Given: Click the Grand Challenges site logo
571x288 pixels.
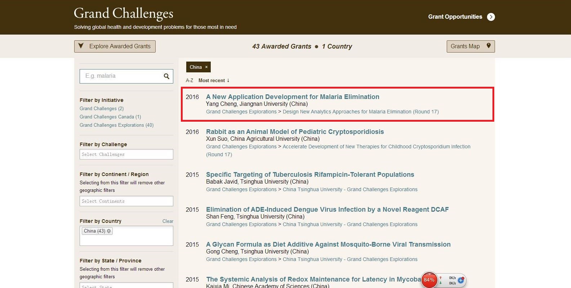Looking at the screenshot, I should [x=124, y=13].
